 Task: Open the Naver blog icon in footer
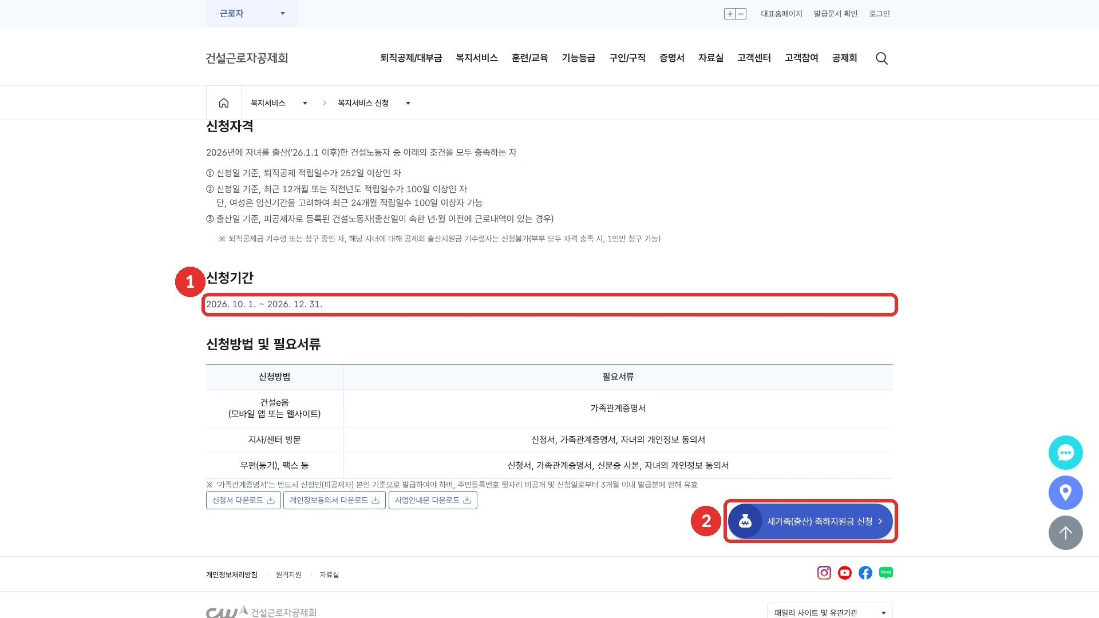click(886, 573)
